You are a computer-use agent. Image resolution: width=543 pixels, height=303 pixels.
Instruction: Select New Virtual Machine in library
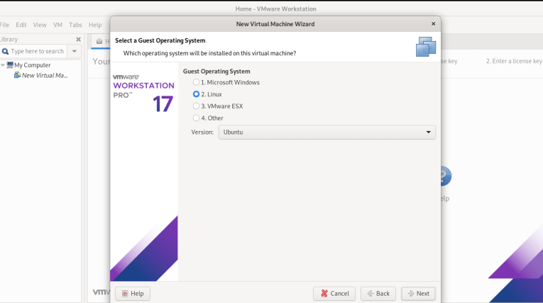point(45,75)
